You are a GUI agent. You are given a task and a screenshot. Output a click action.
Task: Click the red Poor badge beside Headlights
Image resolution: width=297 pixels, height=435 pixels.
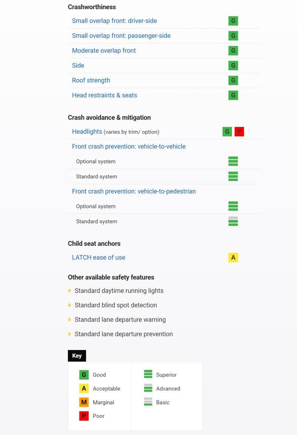(x=239, y=132)
